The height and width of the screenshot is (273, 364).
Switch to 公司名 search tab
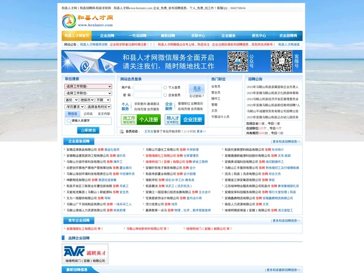[88, 114]
